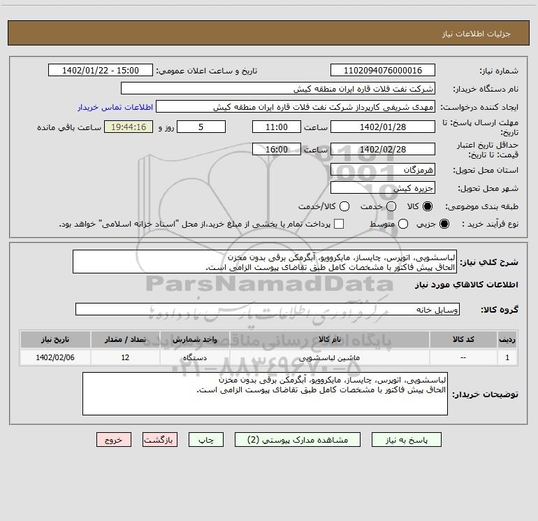Select the جزیی purchase type radio
The image size is (538, 521).
click(444, 224)
